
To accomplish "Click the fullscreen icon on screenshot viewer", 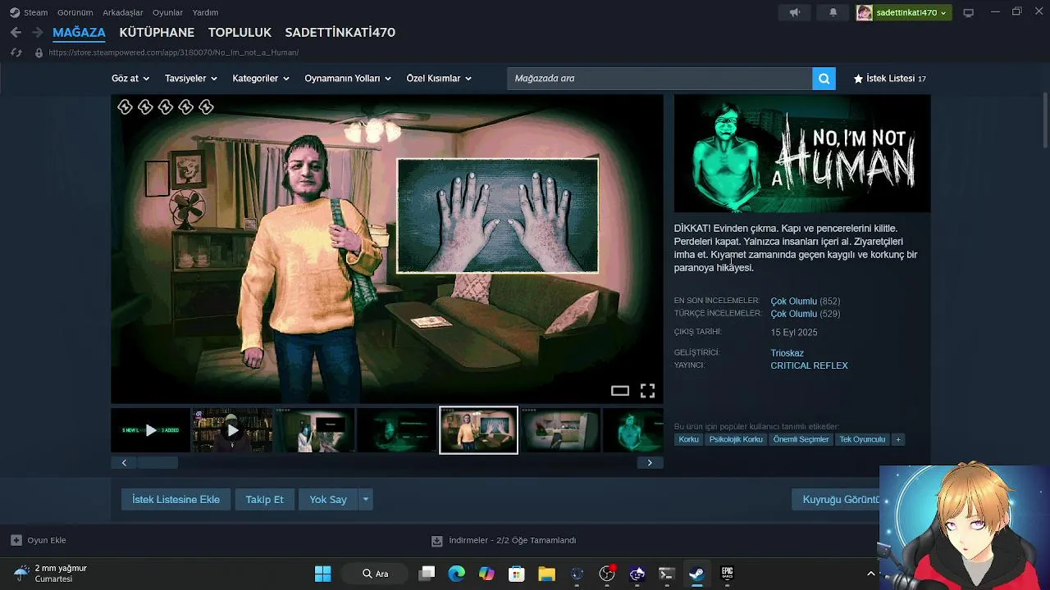I will coord(647,391).
